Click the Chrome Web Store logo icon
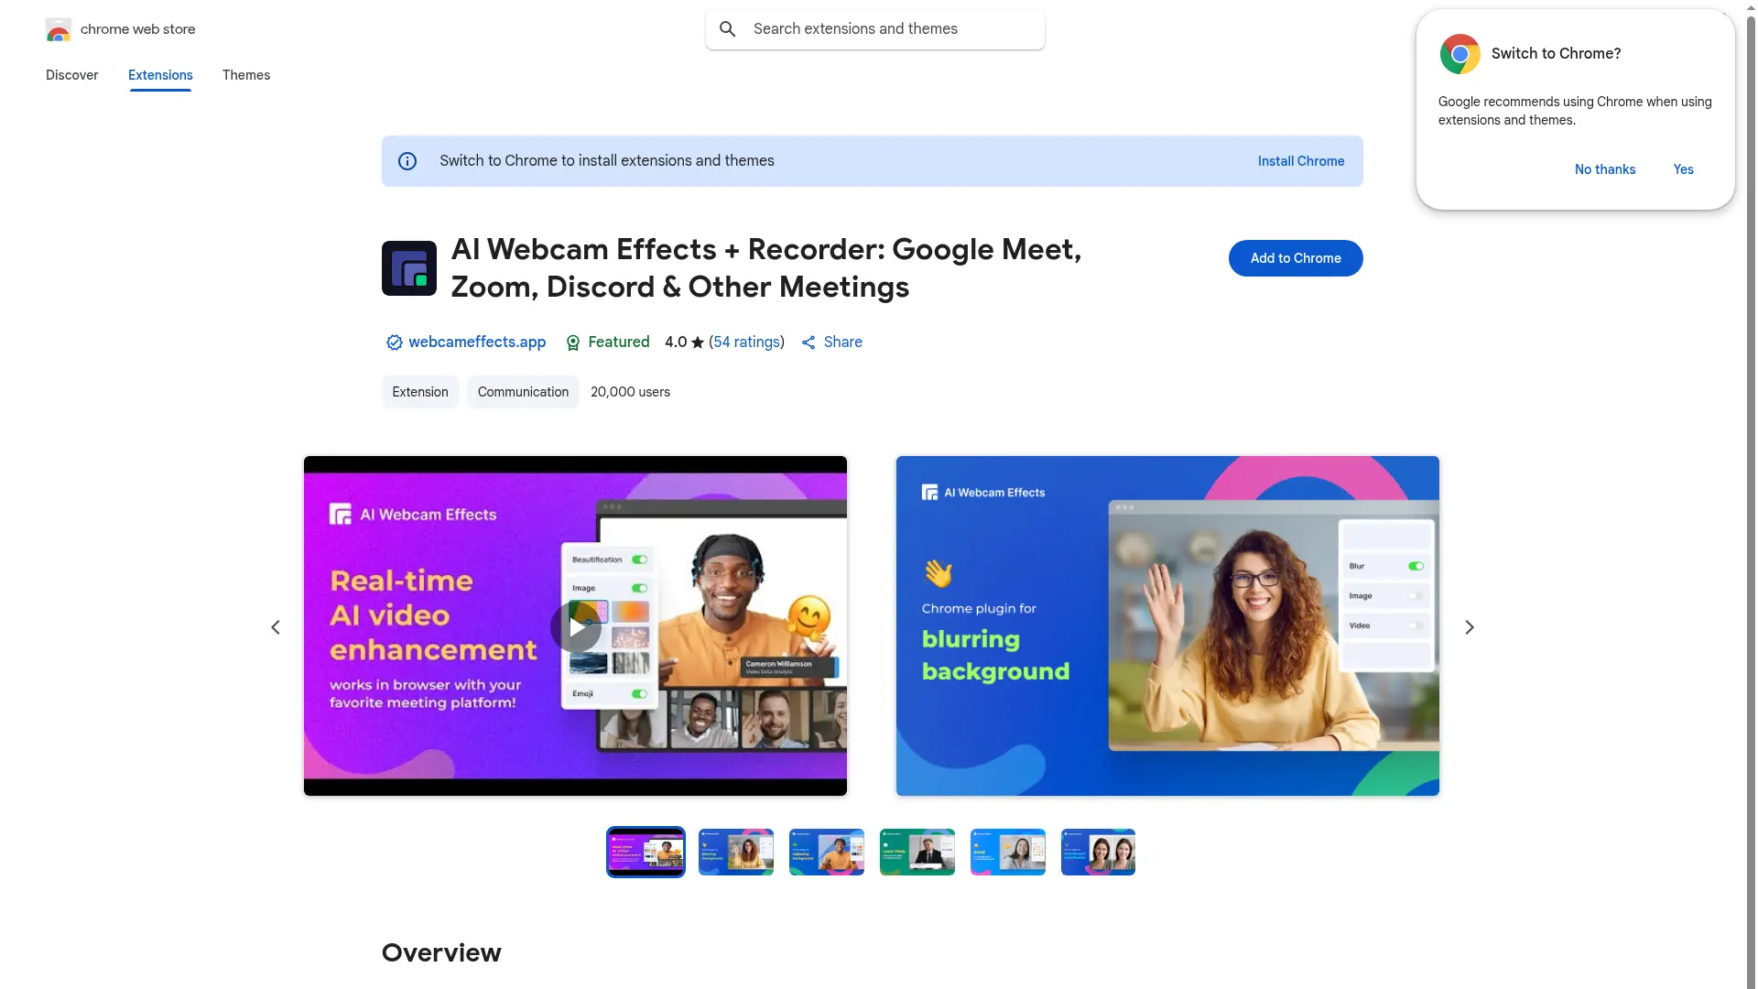Screen dimensions: 1758x989 (x=59, y=30)
